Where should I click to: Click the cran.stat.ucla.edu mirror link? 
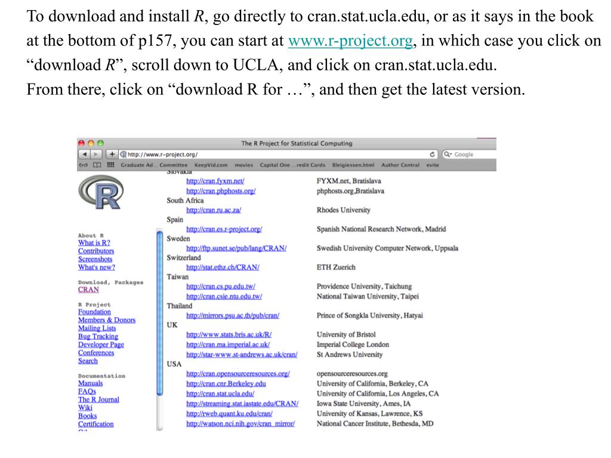pos(220,394)
